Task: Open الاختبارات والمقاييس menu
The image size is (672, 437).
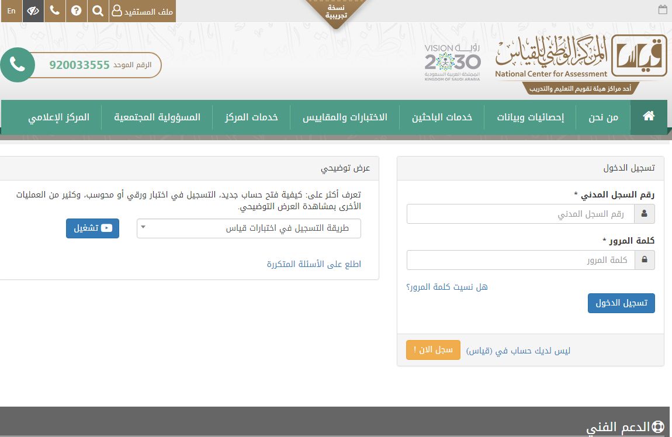Action: point(345,117)
